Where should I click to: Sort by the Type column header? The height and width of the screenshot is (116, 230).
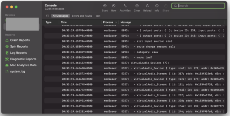(48, 22)
